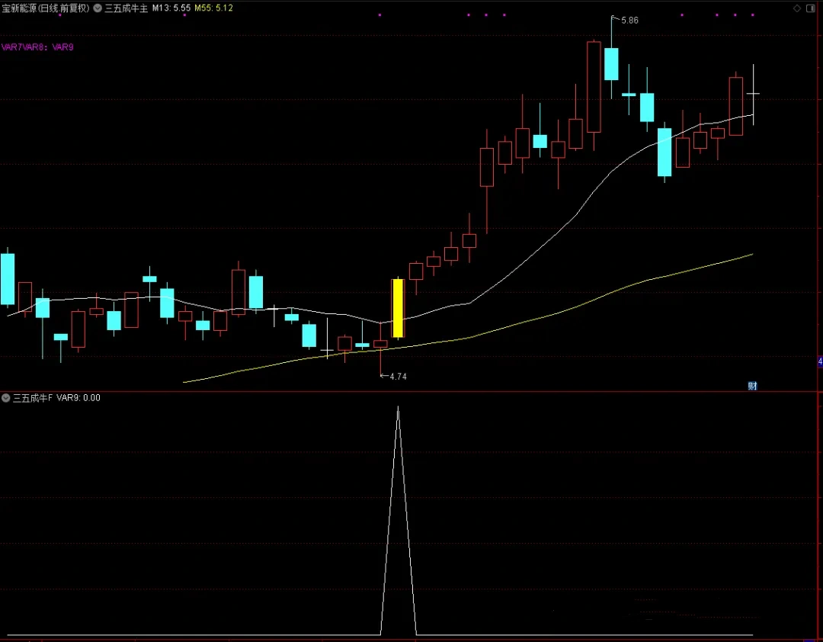The width and height of the screenshot is (823, 642).
Task: Select the 三五成牛主 indicator name
Action: pos(125,8)
